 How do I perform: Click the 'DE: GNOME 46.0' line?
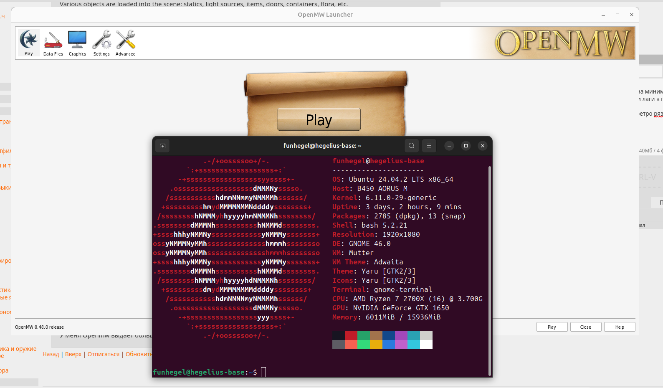pyautogui.click(x=362, y=243)
